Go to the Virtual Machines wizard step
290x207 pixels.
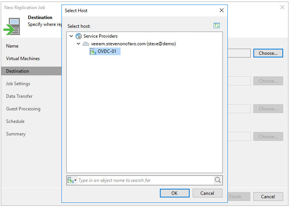point(23,59)
